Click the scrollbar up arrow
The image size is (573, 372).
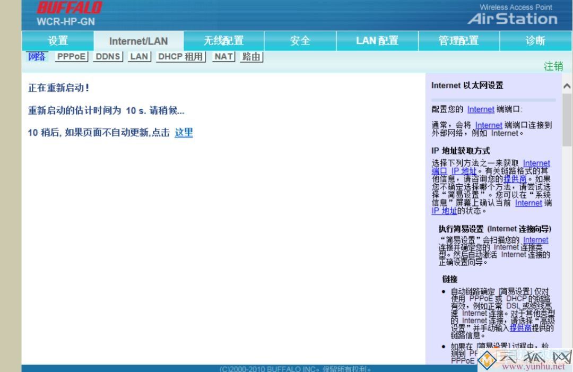point(567,85)
